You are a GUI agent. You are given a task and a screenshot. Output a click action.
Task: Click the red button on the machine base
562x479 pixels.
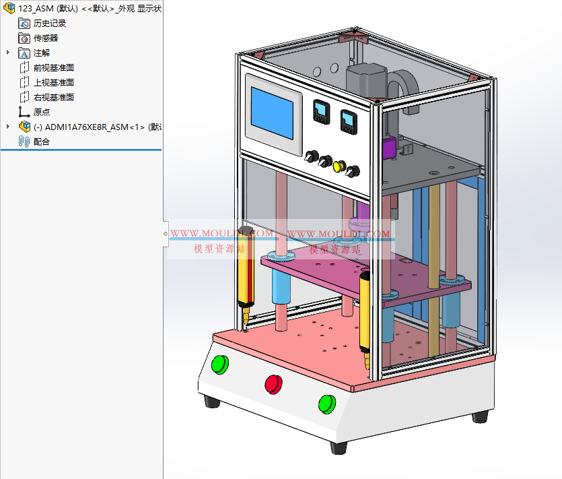pos(273,383)
